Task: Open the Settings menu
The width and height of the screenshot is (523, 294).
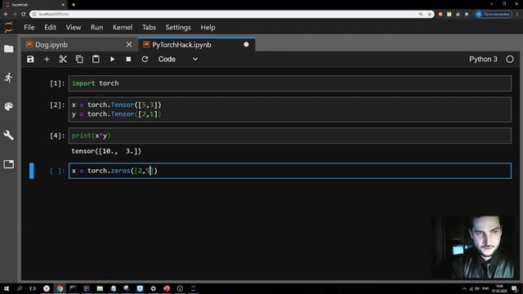Action: pyautogui.click(x=178, y=27)
